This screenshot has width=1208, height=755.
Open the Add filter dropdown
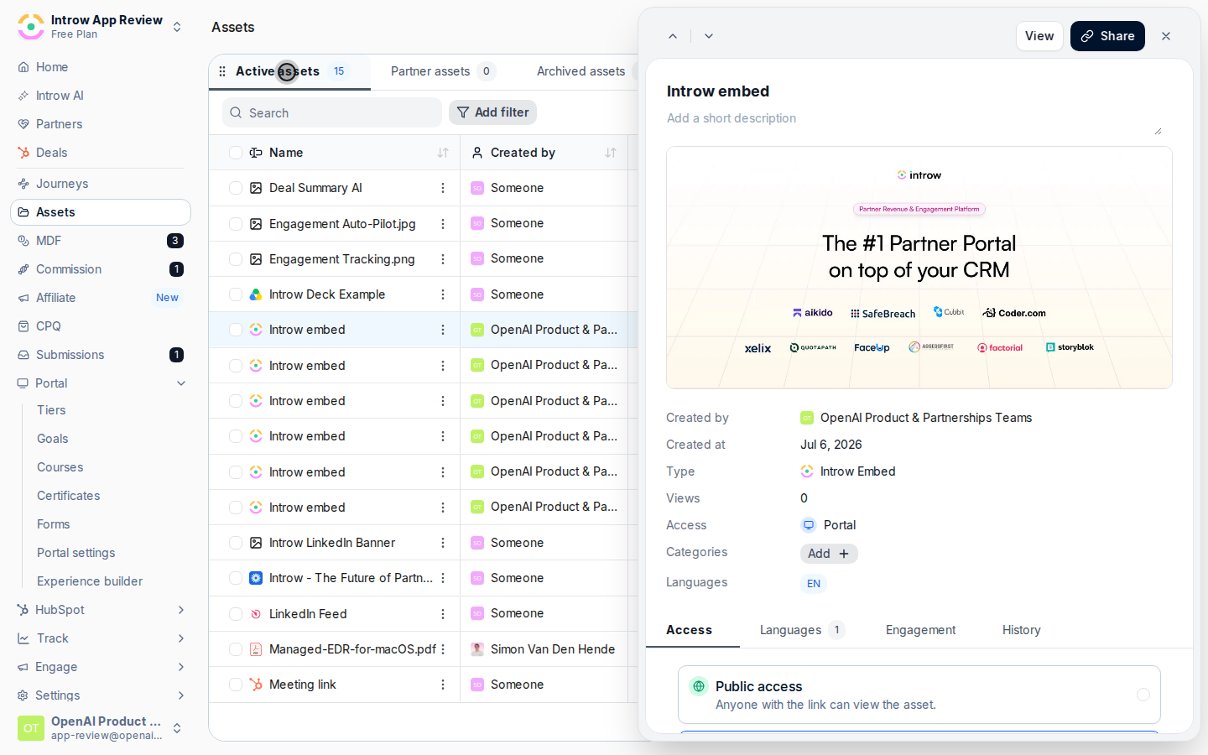[492, 112]
